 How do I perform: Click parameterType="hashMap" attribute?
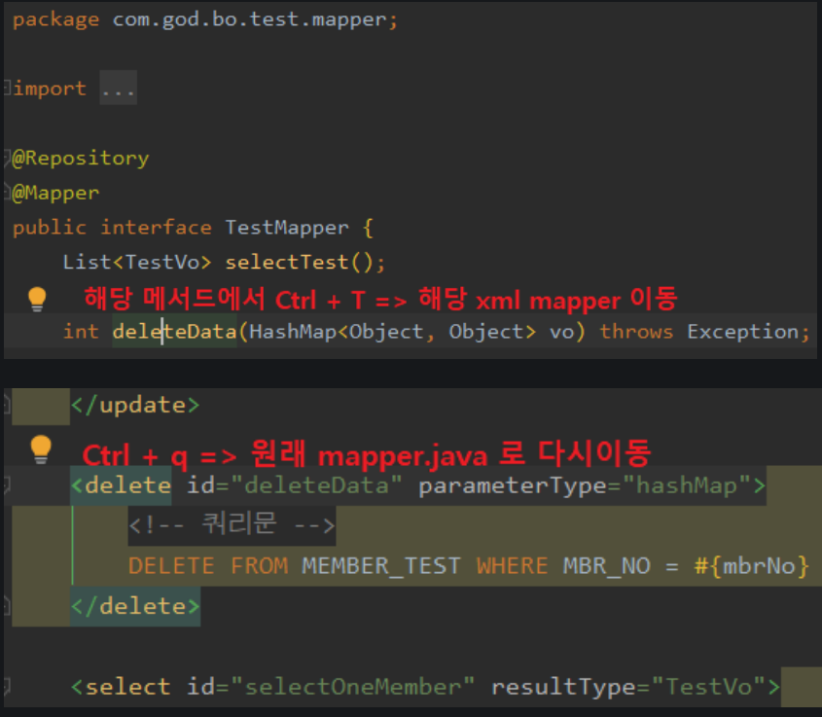tap(586, 485)
